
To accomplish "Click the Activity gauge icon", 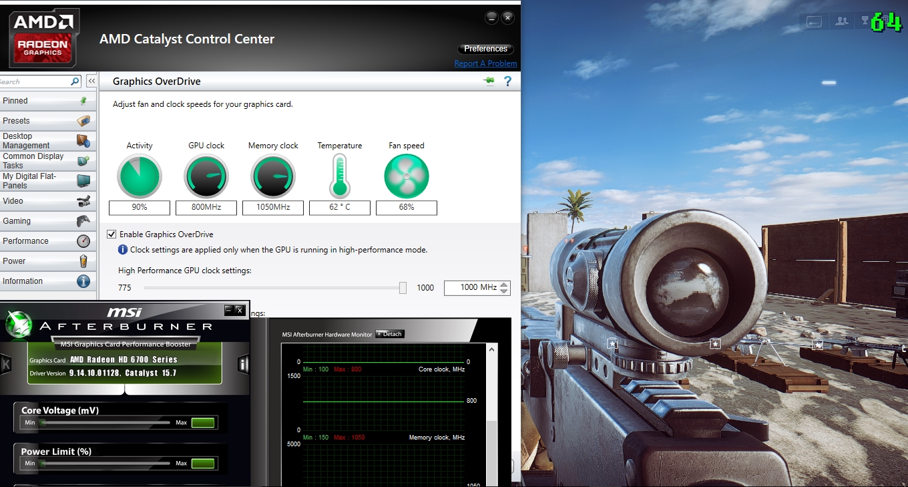I will pos(140,176).
